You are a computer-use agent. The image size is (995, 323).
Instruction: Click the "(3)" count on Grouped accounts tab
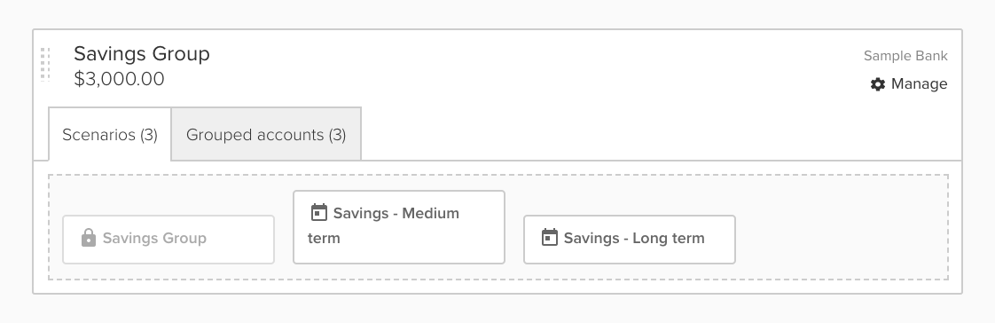(x=337, y=135)
